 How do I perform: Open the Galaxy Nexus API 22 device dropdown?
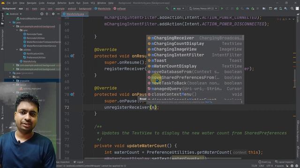[x=203, y=8]
